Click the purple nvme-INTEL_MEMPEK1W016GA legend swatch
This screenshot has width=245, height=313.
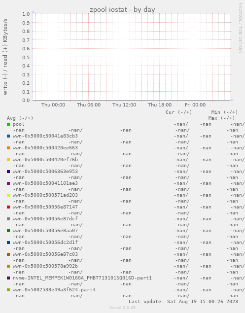click(8, 278)
